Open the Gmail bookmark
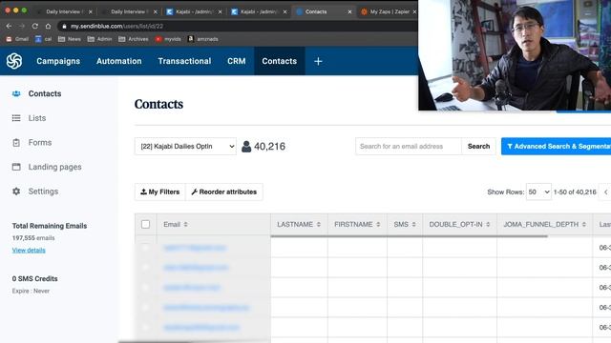Image resolution: width=611 pixels, height=343 pixels. pos(17,39)
